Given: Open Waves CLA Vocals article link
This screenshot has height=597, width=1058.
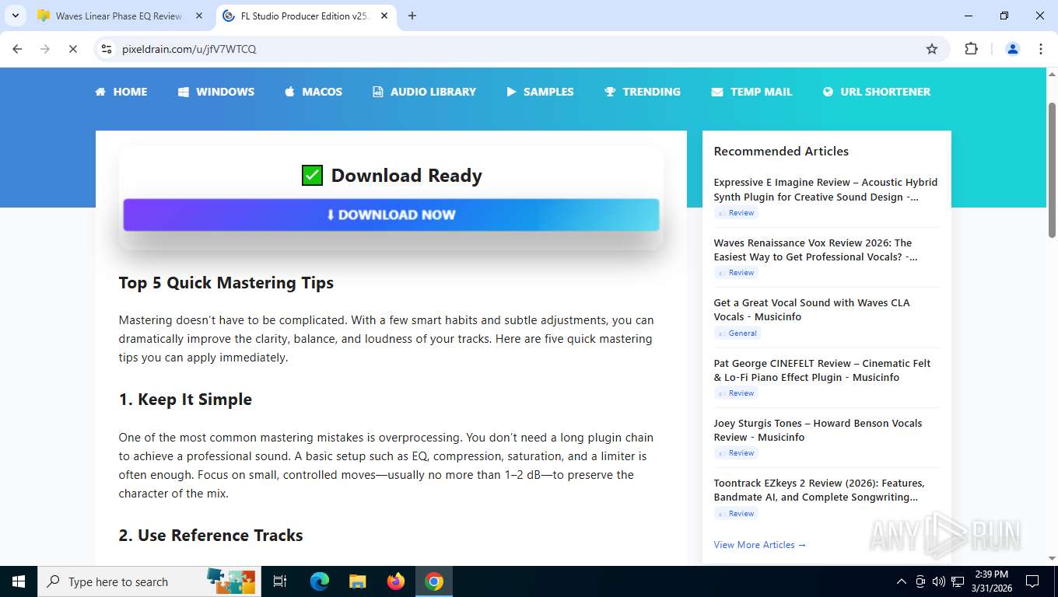Looking at the screenshot, I should coord(811,309).
